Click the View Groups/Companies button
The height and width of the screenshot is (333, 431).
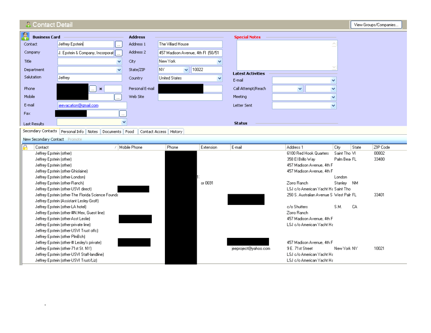coord(376,25)
